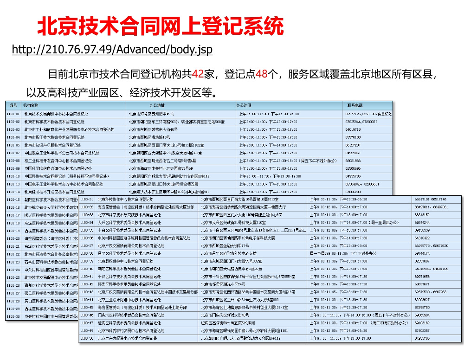Click office hours with 周一至周四办公 note
The width and height of the screenshot is (464, 348).
pyautogui.click(x=354, y=223)
